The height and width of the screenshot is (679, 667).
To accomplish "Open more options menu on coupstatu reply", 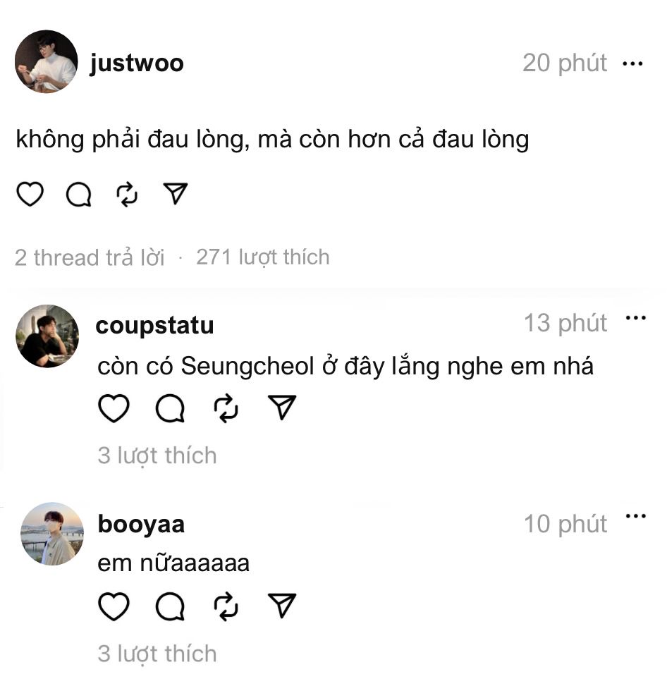I will [636, 318].
